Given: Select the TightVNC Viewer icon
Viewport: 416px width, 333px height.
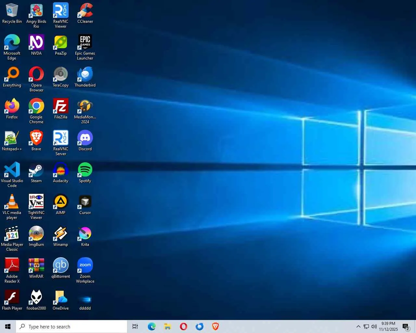Looking at the screenshot, I should pos(36,207).
